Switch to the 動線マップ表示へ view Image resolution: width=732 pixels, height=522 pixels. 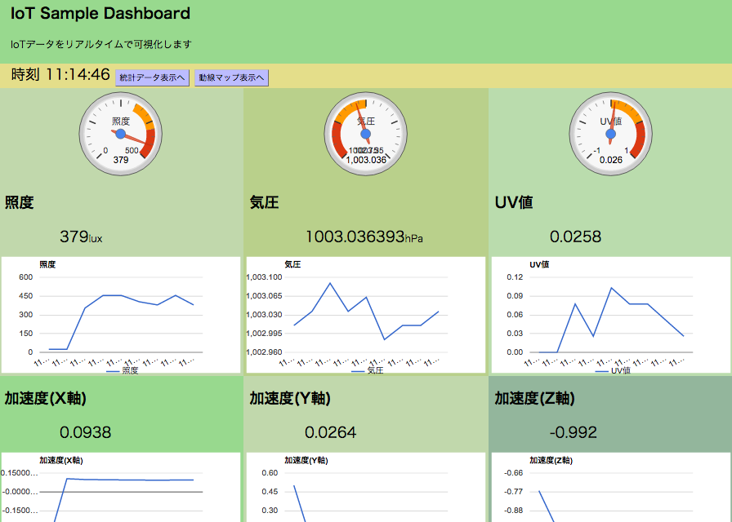231,77
